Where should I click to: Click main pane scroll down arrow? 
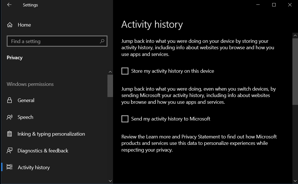[x=295, y=181]
